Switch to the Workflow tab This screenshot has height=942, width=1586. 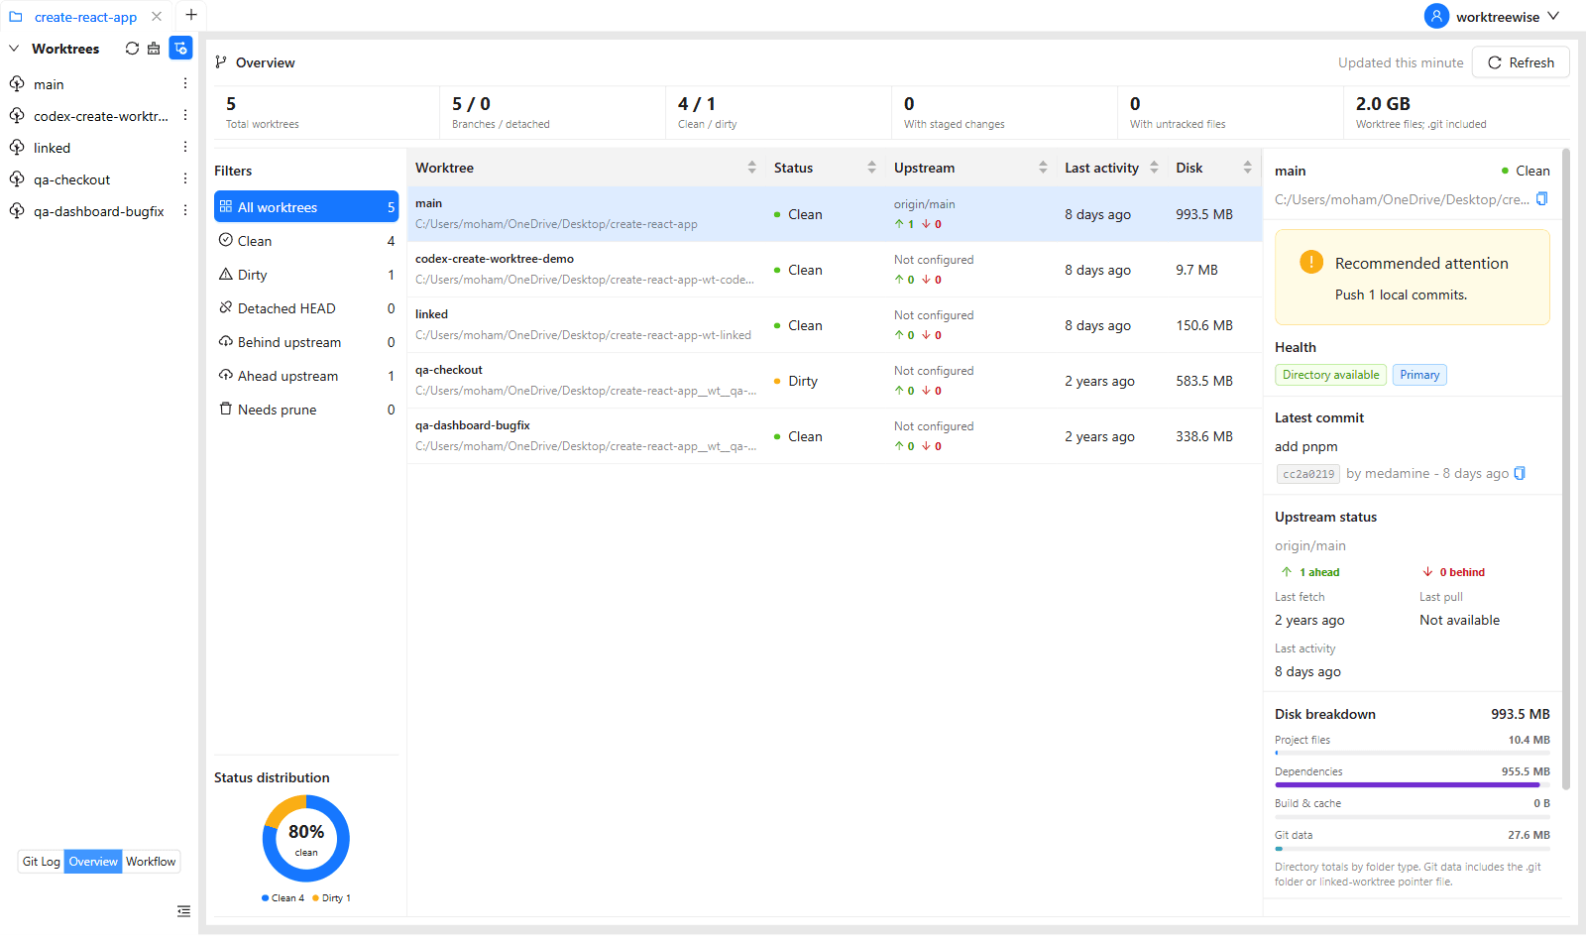click(x=151, y=862)
